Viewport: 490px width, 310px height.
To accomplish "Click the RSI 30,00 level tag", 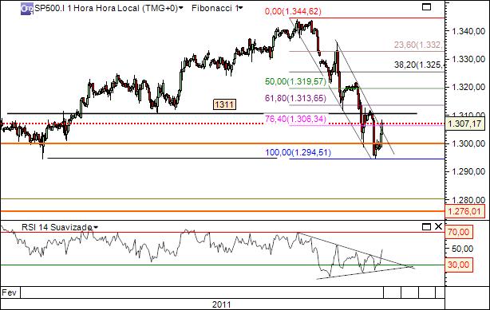I will (458, 265).
